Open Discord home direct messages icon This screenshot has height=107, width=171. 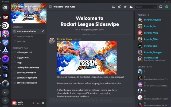[x=5, y=7]
